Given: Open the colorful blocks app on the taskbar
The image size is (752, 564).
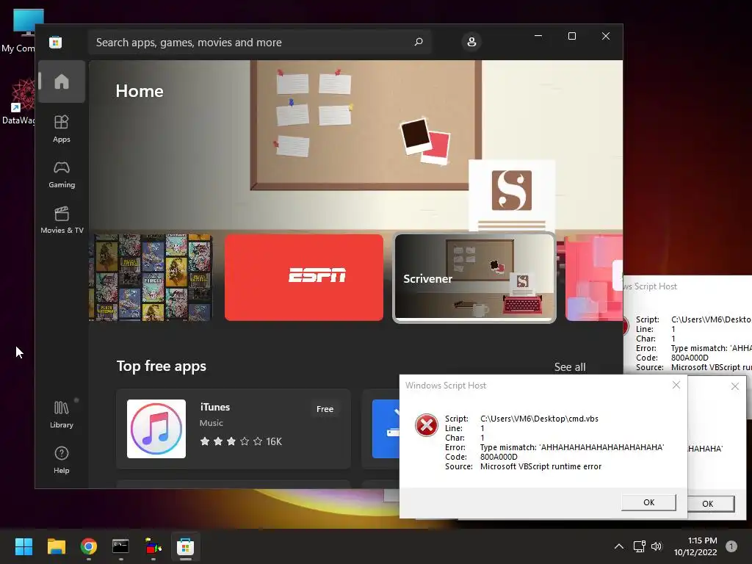Looking at the screenshot, I should [153, 546].
